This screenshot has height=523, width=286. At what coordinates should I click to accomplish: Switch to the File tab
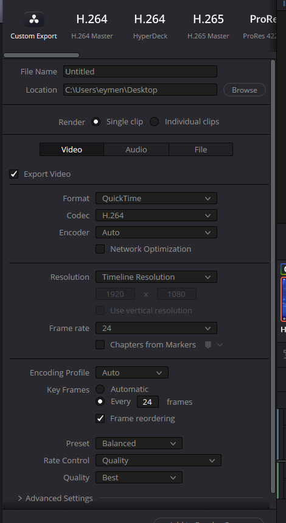coord(201,149)
